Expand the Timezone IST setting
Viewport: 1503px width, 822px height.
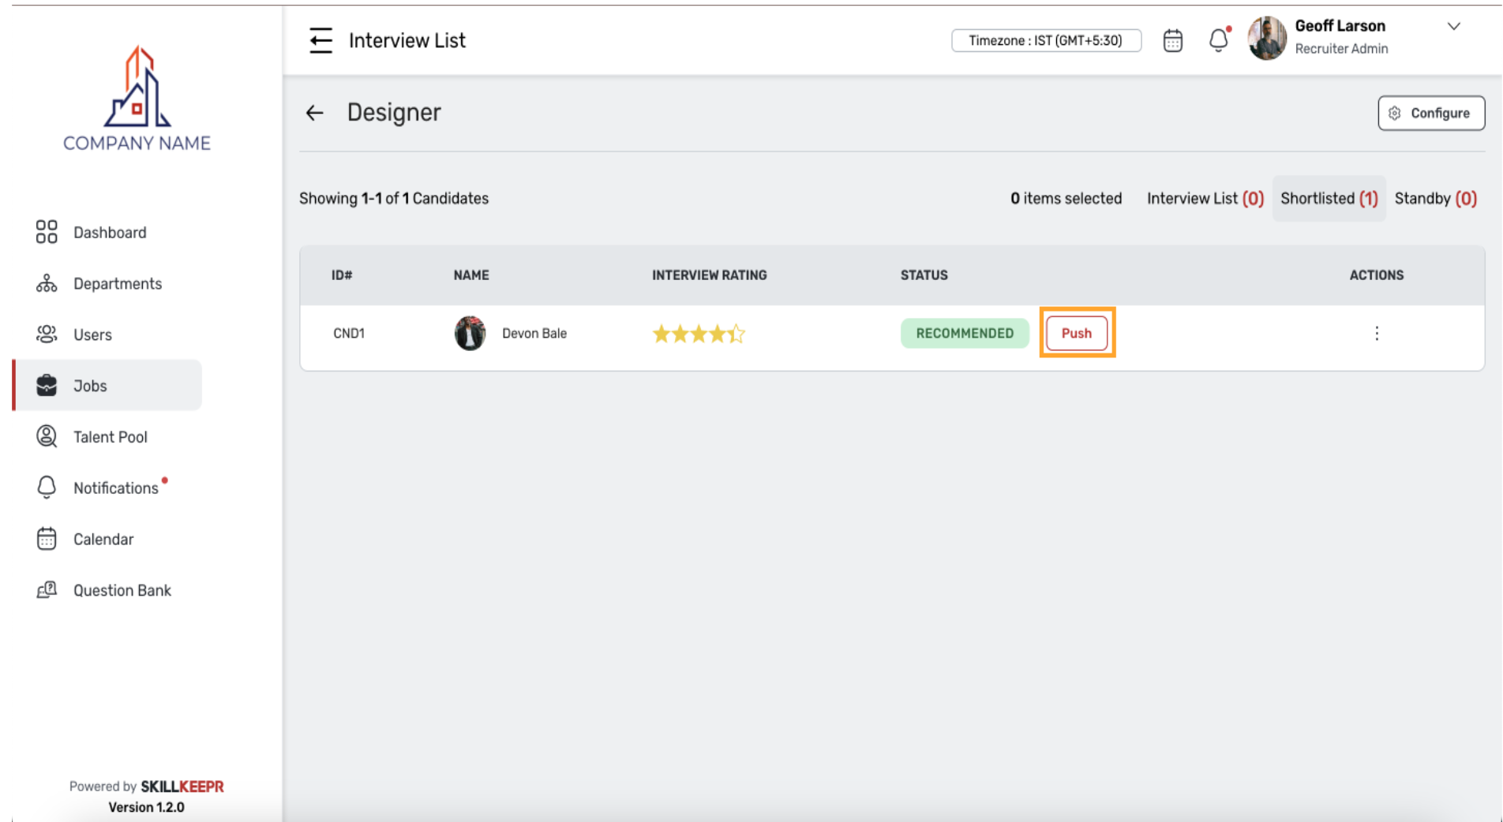point(1047,40)
